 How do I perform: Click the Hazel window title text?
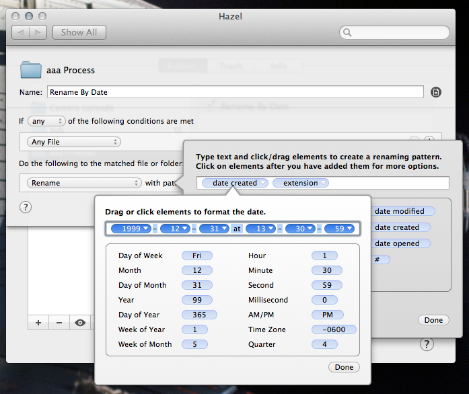(x=230, y=16)
